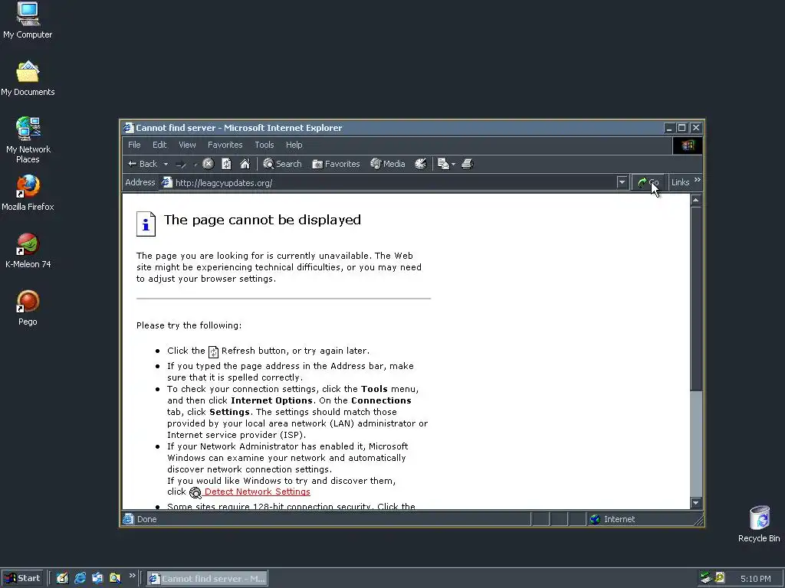Click the address bar URL field

tap(393, 182)
